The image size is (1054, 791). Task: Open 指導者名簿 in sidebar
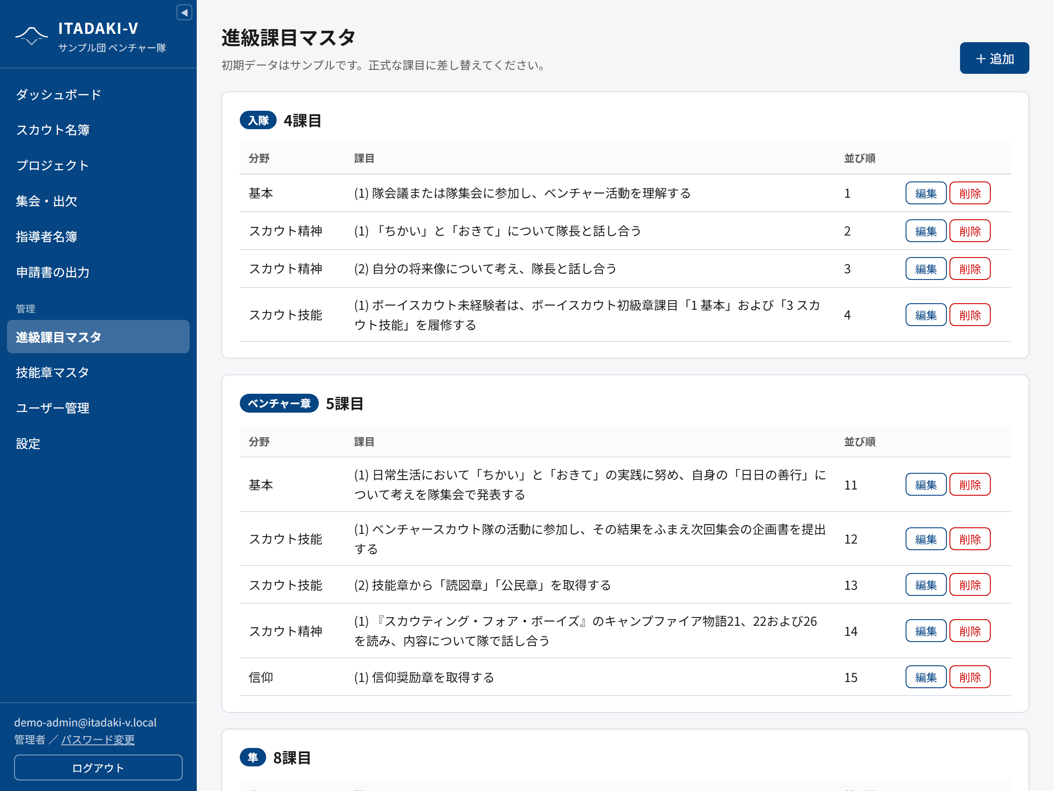pyautogui.click(x=98, y=236)
